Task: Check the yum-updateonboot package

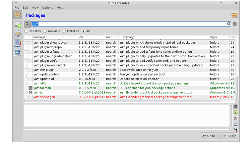Action: 26,75
